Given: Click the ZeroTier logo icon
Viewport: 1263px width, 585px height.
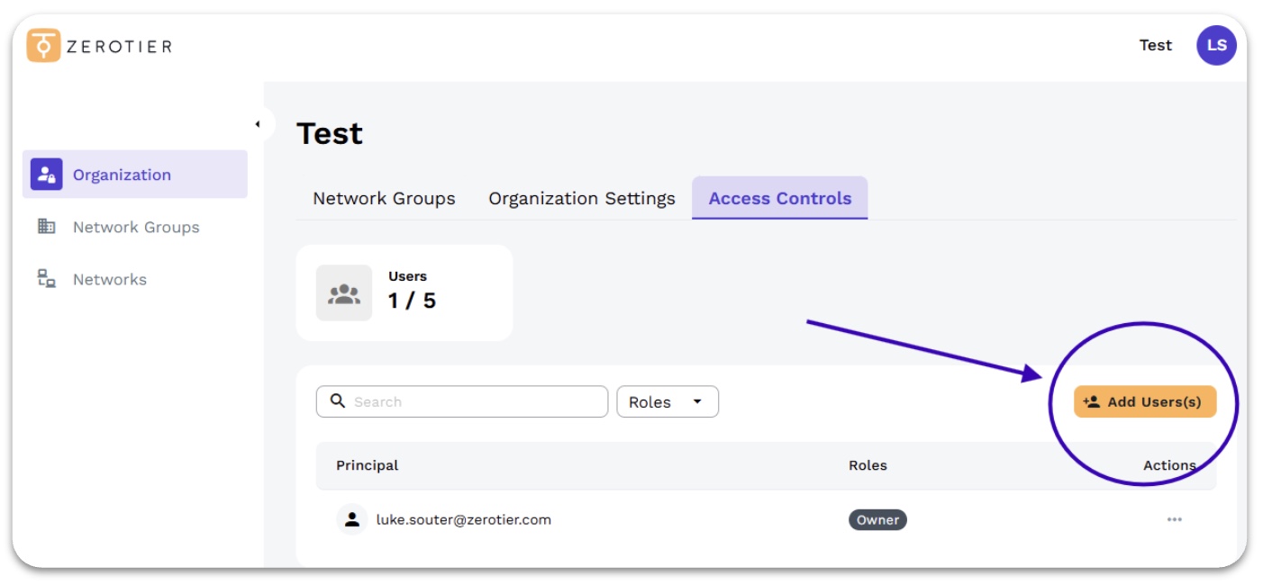Looking at the screenshot, I should point(43,46).
